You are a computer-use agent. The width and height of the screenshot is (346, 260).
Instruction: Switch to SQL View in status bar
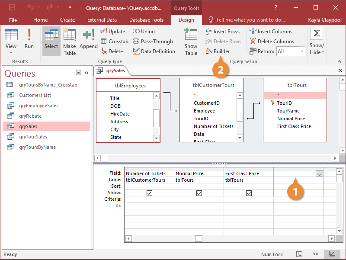point(316,254)
